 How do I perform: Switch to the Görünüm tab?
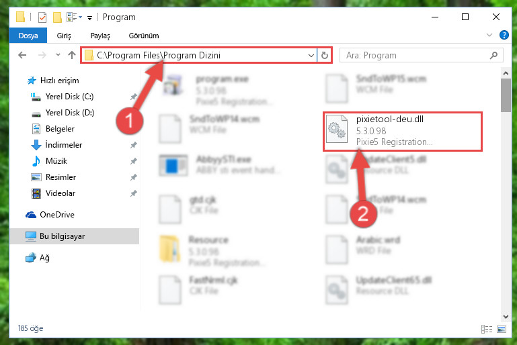[144, 36]
